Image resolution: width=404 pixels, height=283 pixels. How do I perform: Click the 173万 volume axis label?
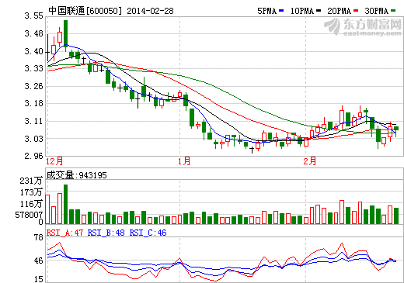[31, 192]
